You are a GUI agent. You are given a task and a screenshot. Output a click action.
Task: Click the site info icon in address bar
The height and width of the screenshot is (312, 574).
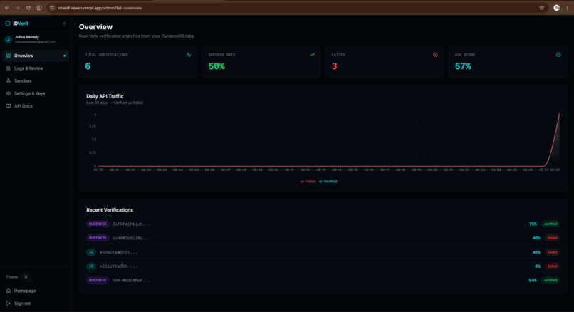point(52,8)
